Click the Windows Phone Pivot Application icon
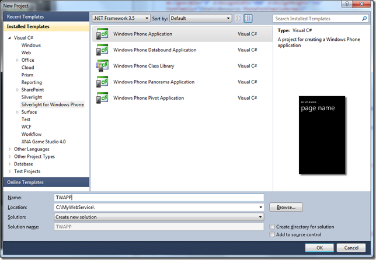 click(102, 98)
